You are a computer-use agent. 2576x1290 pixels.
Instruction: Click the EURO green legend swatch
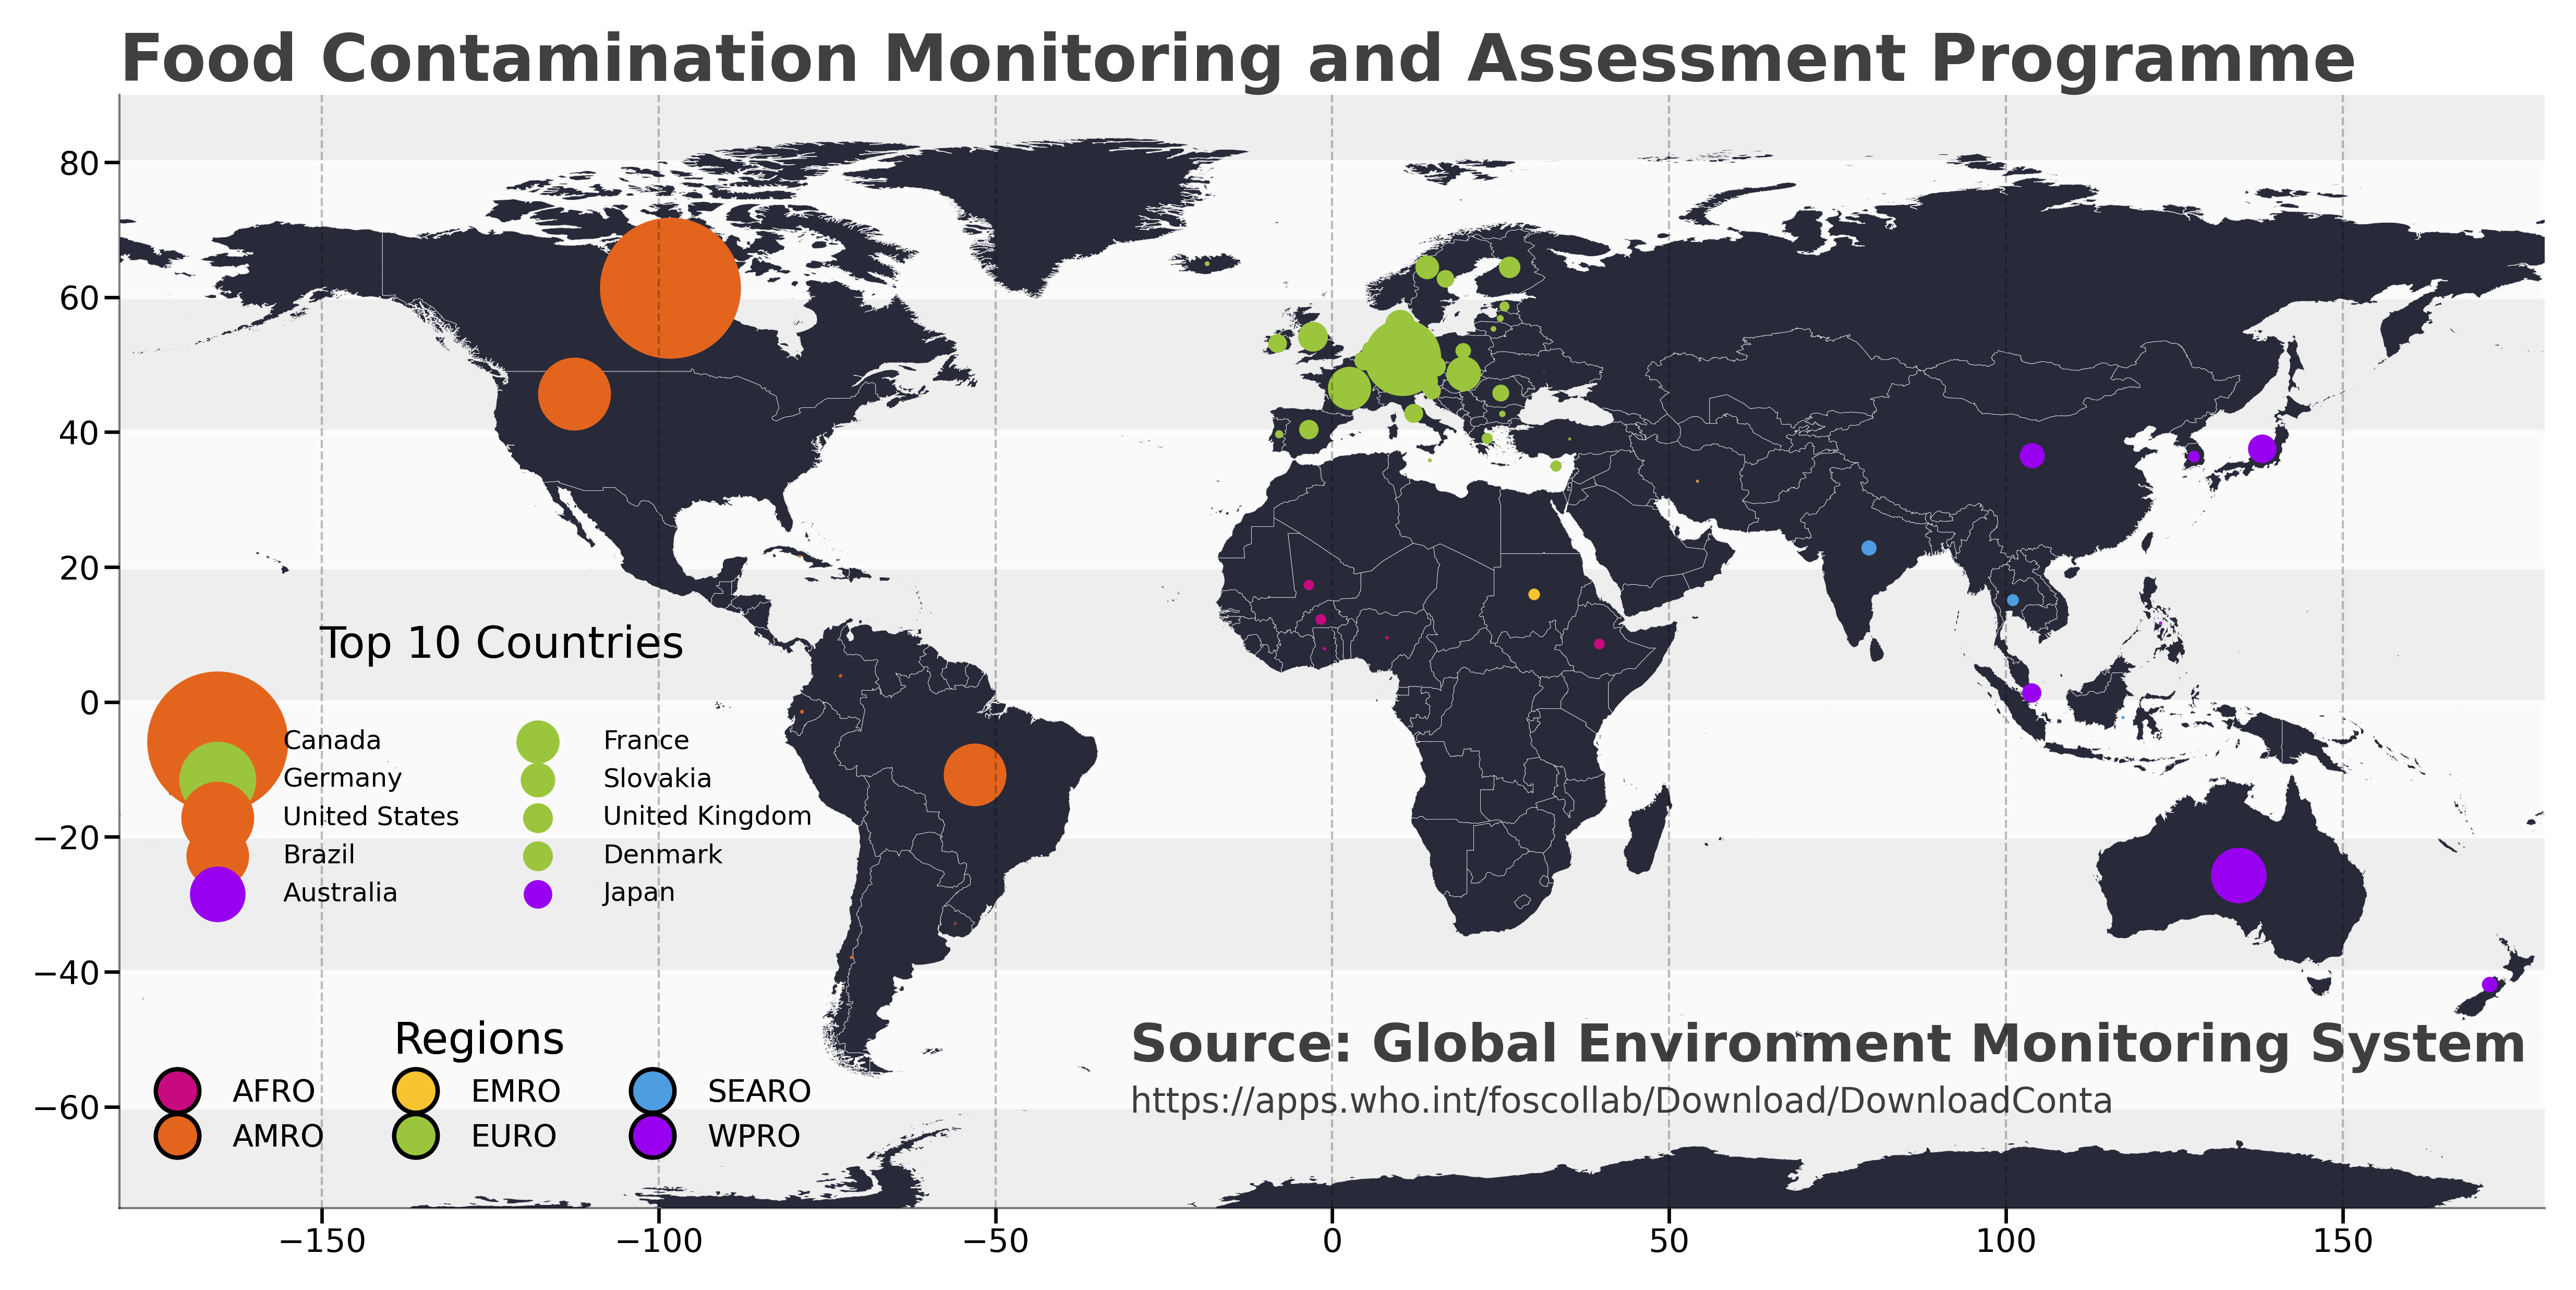click(416, 1136)
